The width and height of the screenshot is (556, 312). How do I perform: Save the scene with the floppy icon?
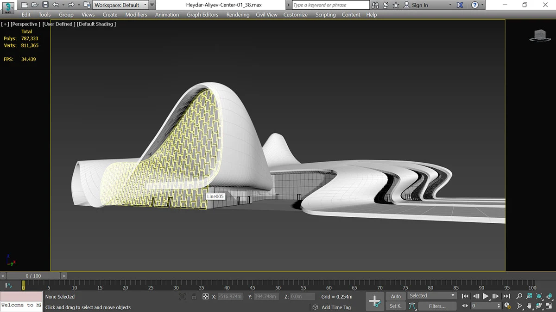coord(45,5)
